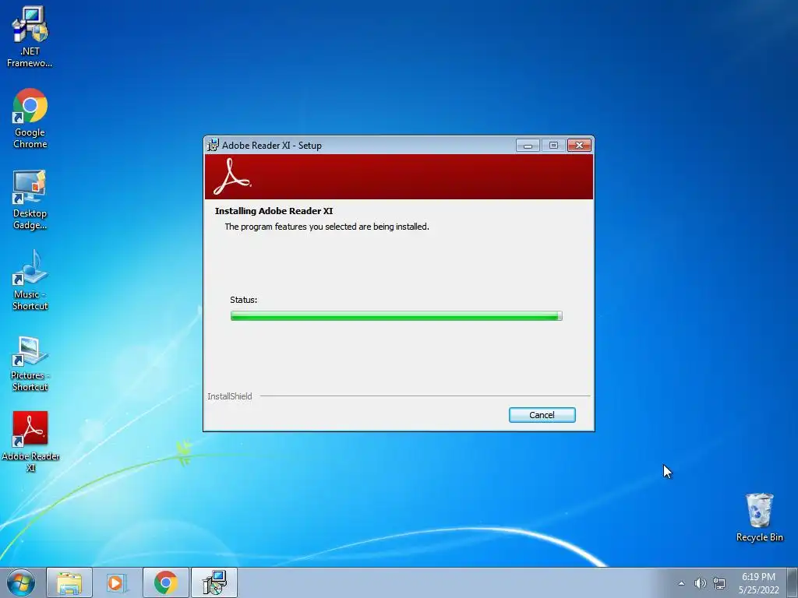Cancel the Adobe Reader XI installation
Image resolution: width=798 pixels, height=598 pixels.
[542, 415]
